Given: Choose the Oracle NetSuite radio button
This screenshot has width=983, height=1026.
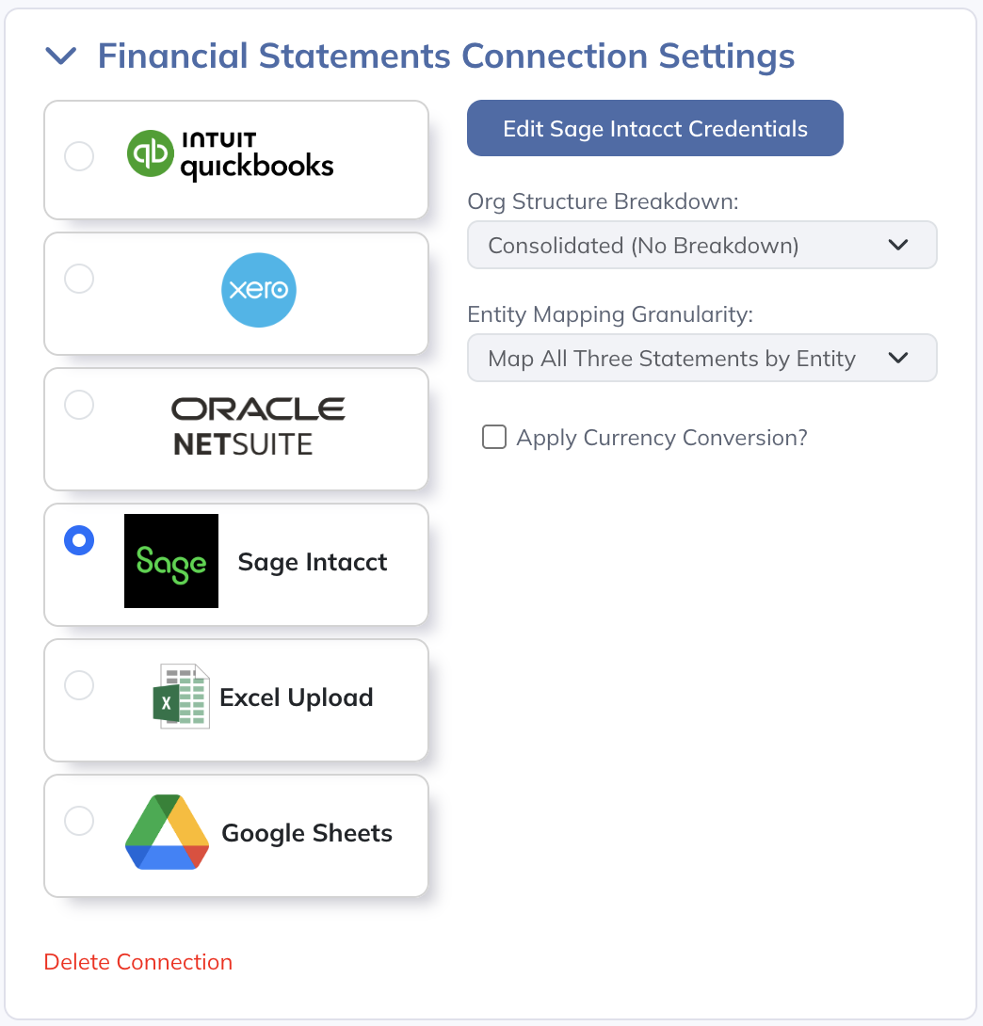Looking at the screenshot, I should click(79, 405).
